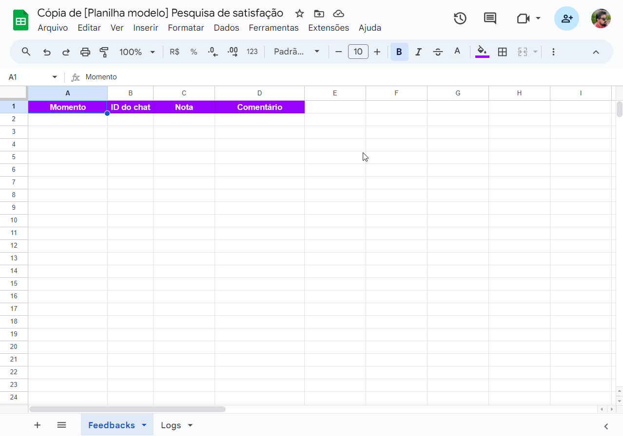Open the Inserir menu
623x436 pixels.
146,28
